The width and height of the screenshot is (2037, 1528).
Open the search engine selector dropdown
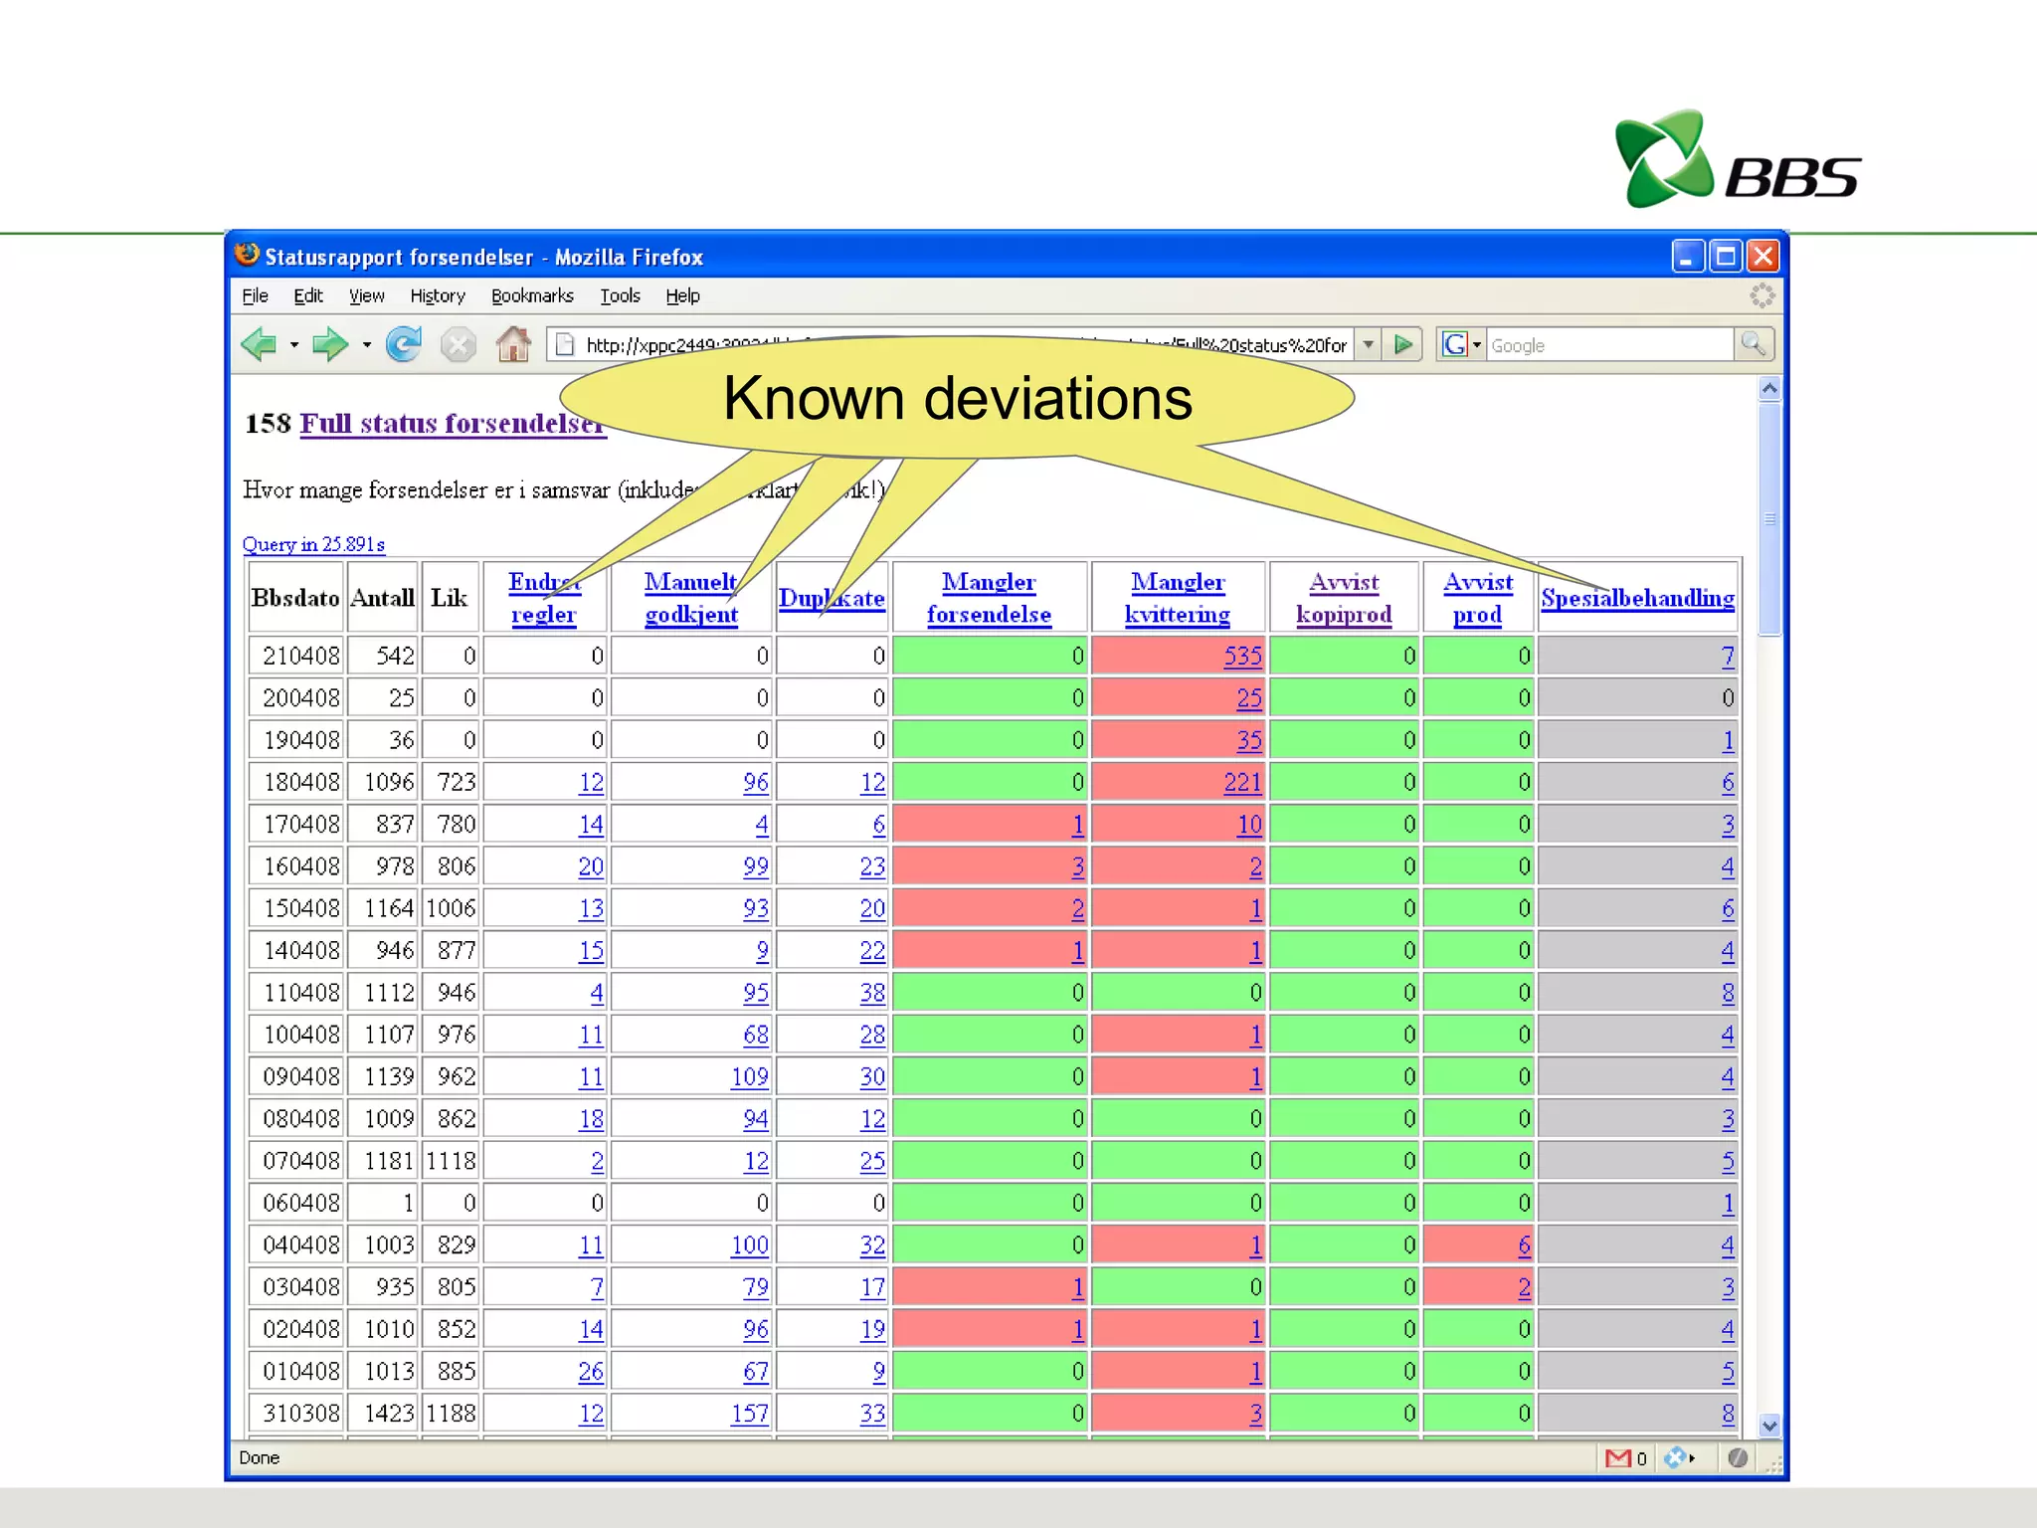[1477, 345]
